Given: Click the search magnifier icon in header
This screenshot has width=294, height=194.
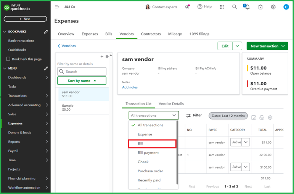Looking at the screenshot, I should 235,7.
